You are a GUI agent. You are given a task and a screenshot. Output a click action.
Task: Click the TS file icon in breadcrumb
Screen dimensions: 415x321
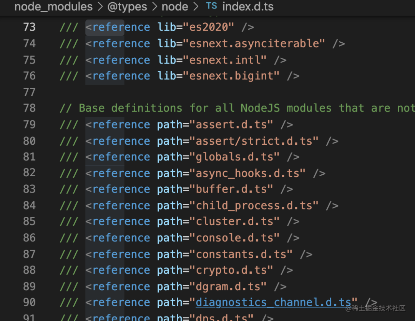pyautogui.click(x=211, y=6)
